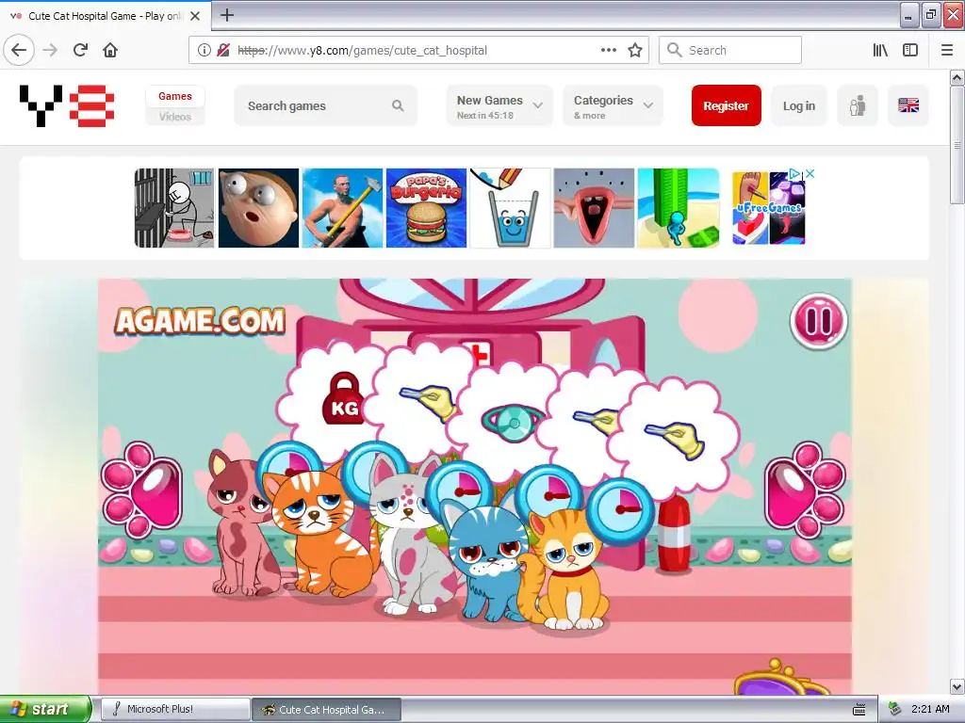Click the uFreeGames ad banner

[x=769, y=208]
